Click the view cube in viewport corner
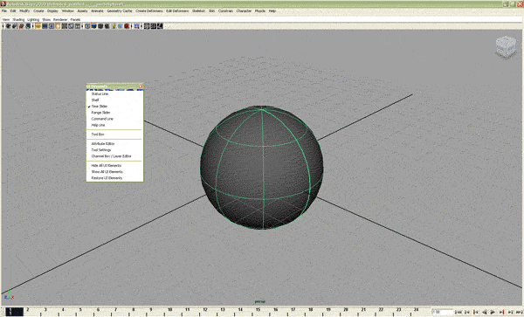524x317 pixels. point(506,48)
